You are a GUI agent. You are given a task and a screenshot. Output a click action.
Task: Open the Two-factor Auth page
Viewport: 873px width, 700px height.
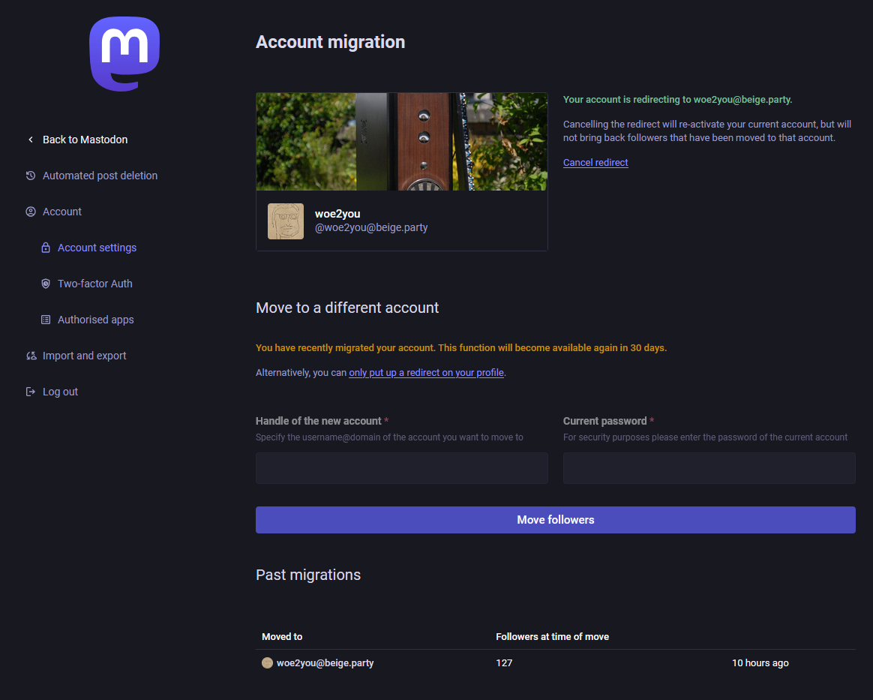click(94, 284)
